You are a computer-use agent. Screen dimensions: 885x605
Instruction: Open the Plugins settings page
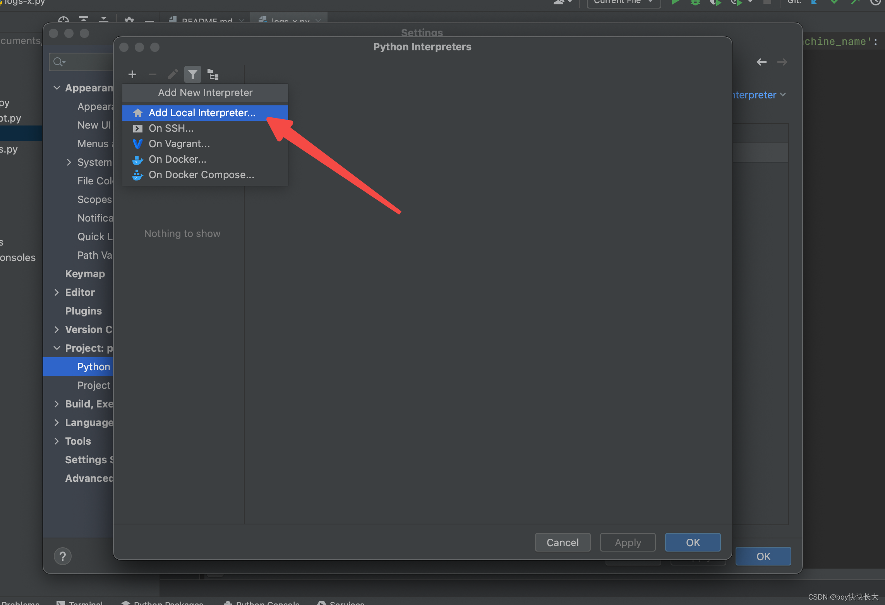[x=84, y=311]
